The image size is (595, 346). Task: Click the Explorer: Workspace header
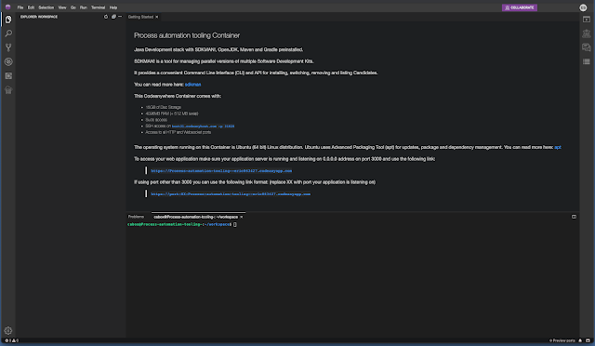point(39,17)
